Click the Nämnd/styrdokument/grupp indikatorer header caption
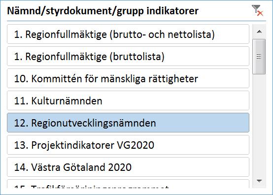 [102, 11]
